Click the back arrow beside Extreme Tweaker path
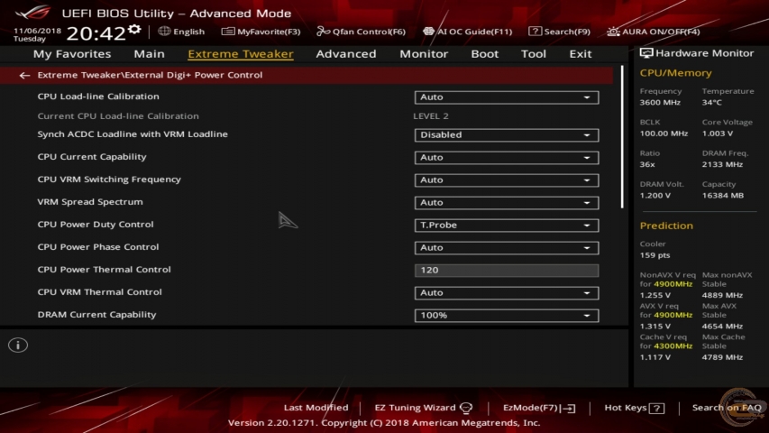This screenshot has height=433, width=769. pos(24,75)
